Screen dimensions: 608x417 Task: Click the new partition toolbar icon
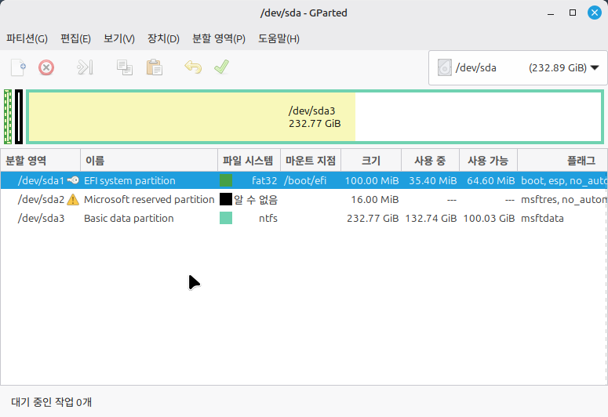point(18,67)
